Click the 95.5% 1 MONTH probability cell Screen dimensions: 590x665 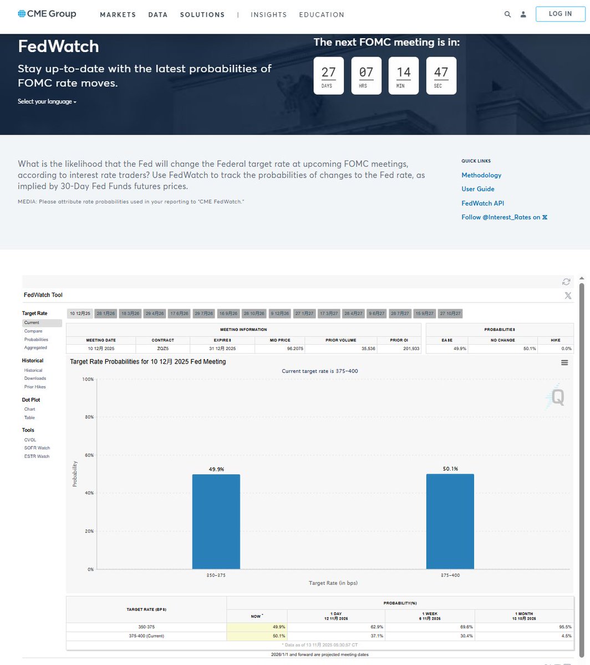pos(525,627)
